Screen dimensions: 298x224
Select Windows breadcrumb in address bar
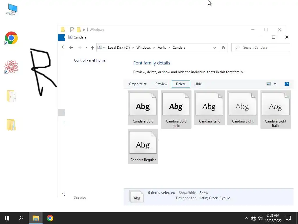[x=143, y=48]
